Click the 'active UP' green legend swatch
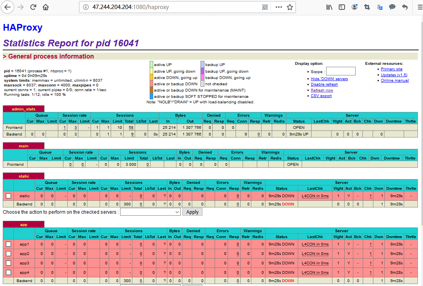This screenshot has width=423, height=286. click(x=151, y=64)
